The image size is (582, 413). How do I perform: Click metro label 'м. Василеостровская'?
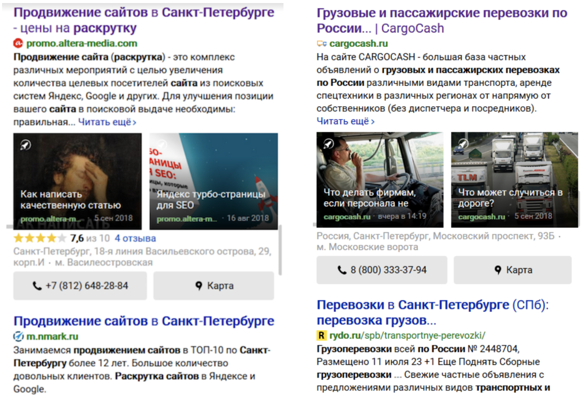coord(104,262)
